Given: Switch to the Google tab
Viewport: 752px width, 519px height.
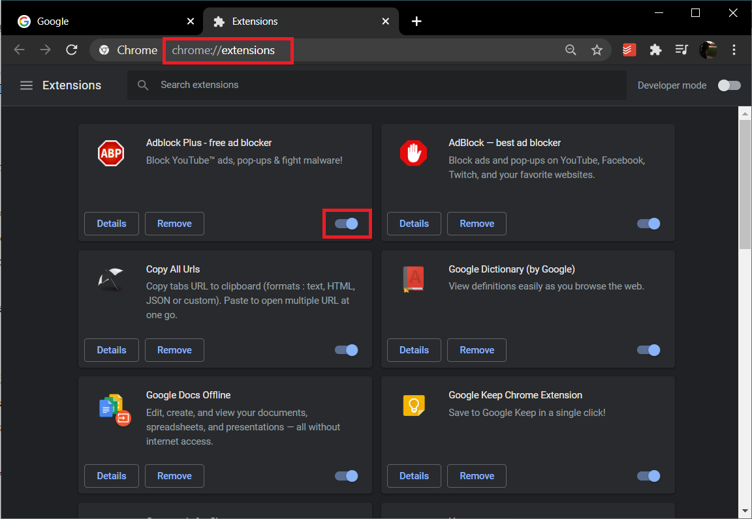Looking at the screenshot, I should click(98, 22).
